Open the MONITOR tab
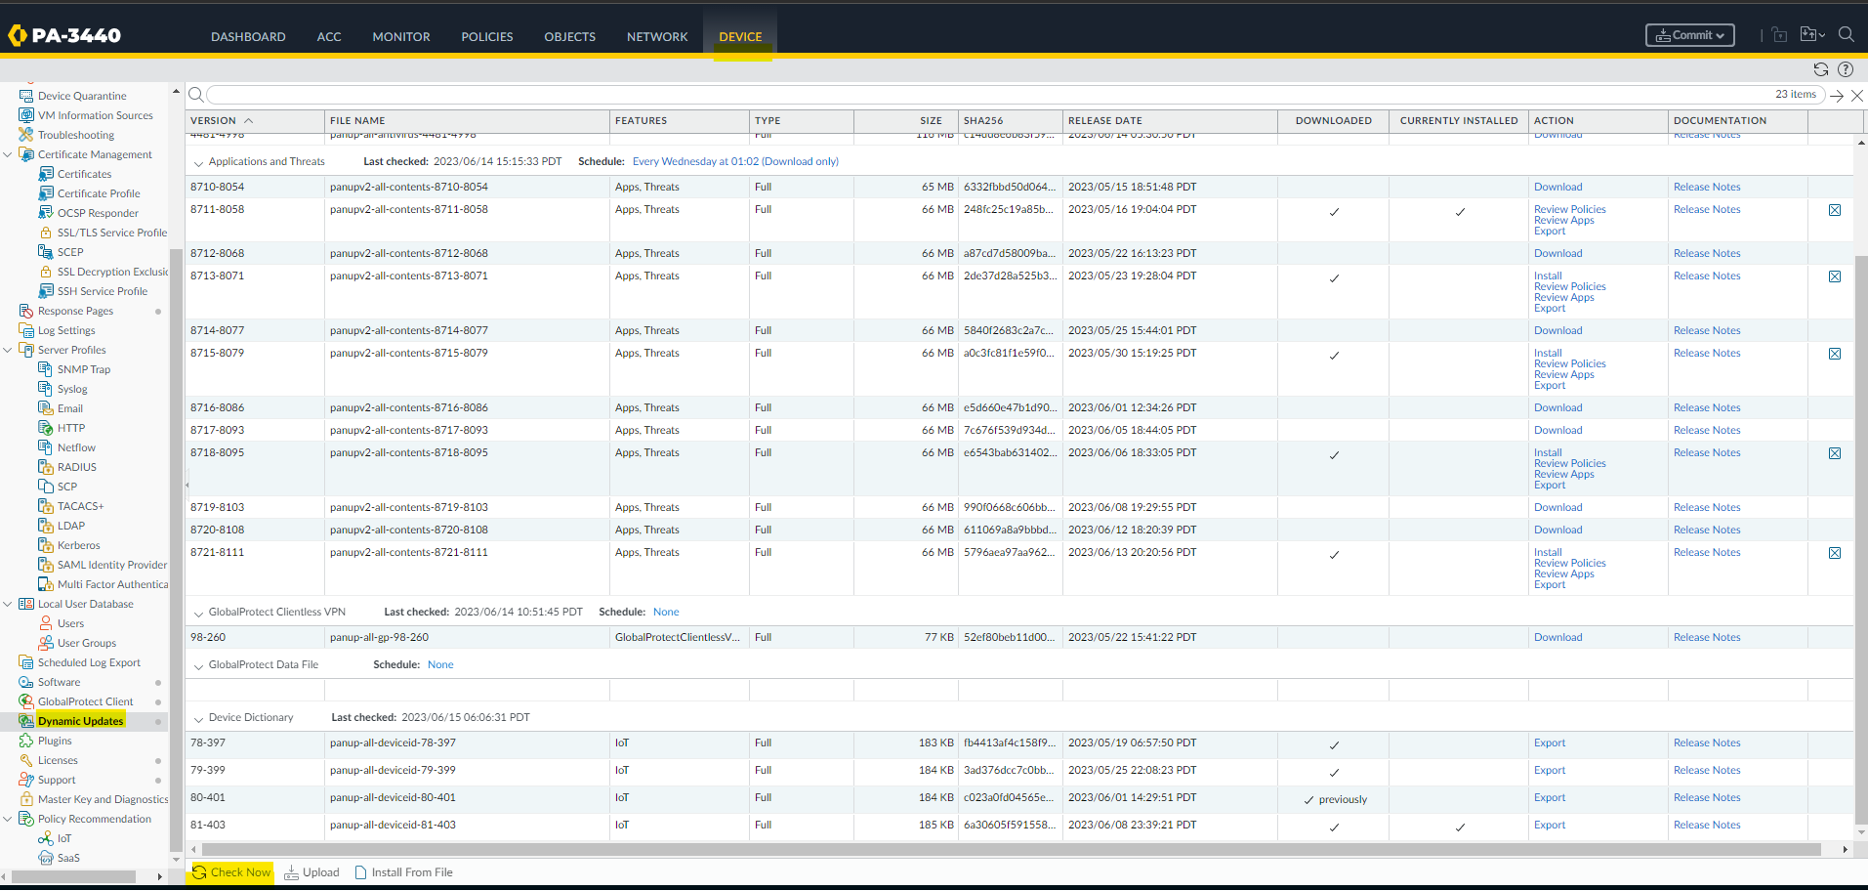Viewport: 1868px width, 891px height. pos(400,36)
